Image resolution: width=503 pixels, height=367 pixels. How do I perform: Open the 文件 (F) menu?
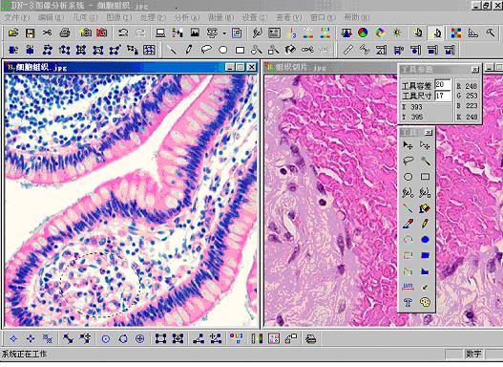(17, 17)
